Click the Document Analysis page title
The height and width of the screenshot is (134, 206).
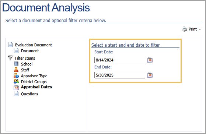[x=46, y=8]
